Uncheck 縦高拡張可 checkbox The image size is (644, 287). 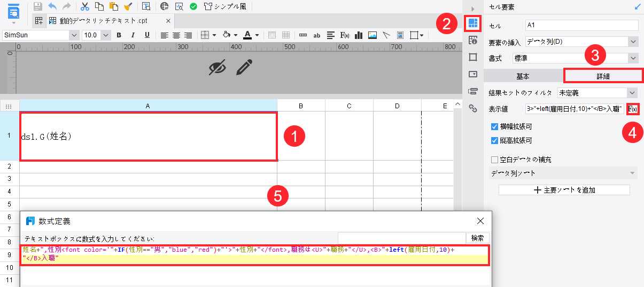click(x=494, y=141)
